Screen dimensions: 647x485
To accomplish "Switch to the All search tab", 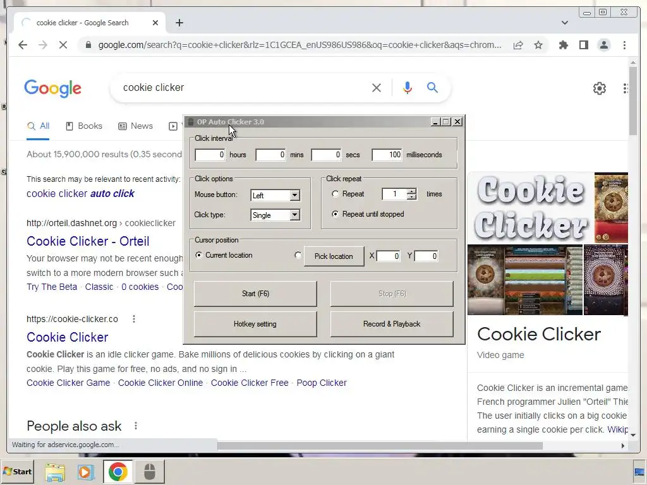I will tap(38, 126).
